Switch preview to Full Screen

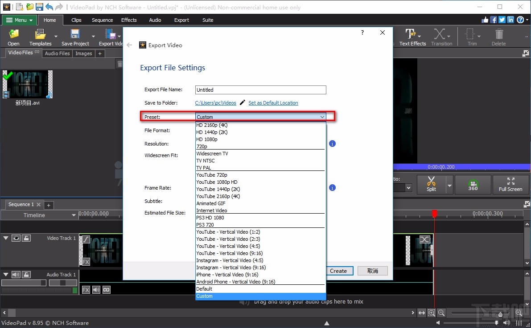[510, 184]
